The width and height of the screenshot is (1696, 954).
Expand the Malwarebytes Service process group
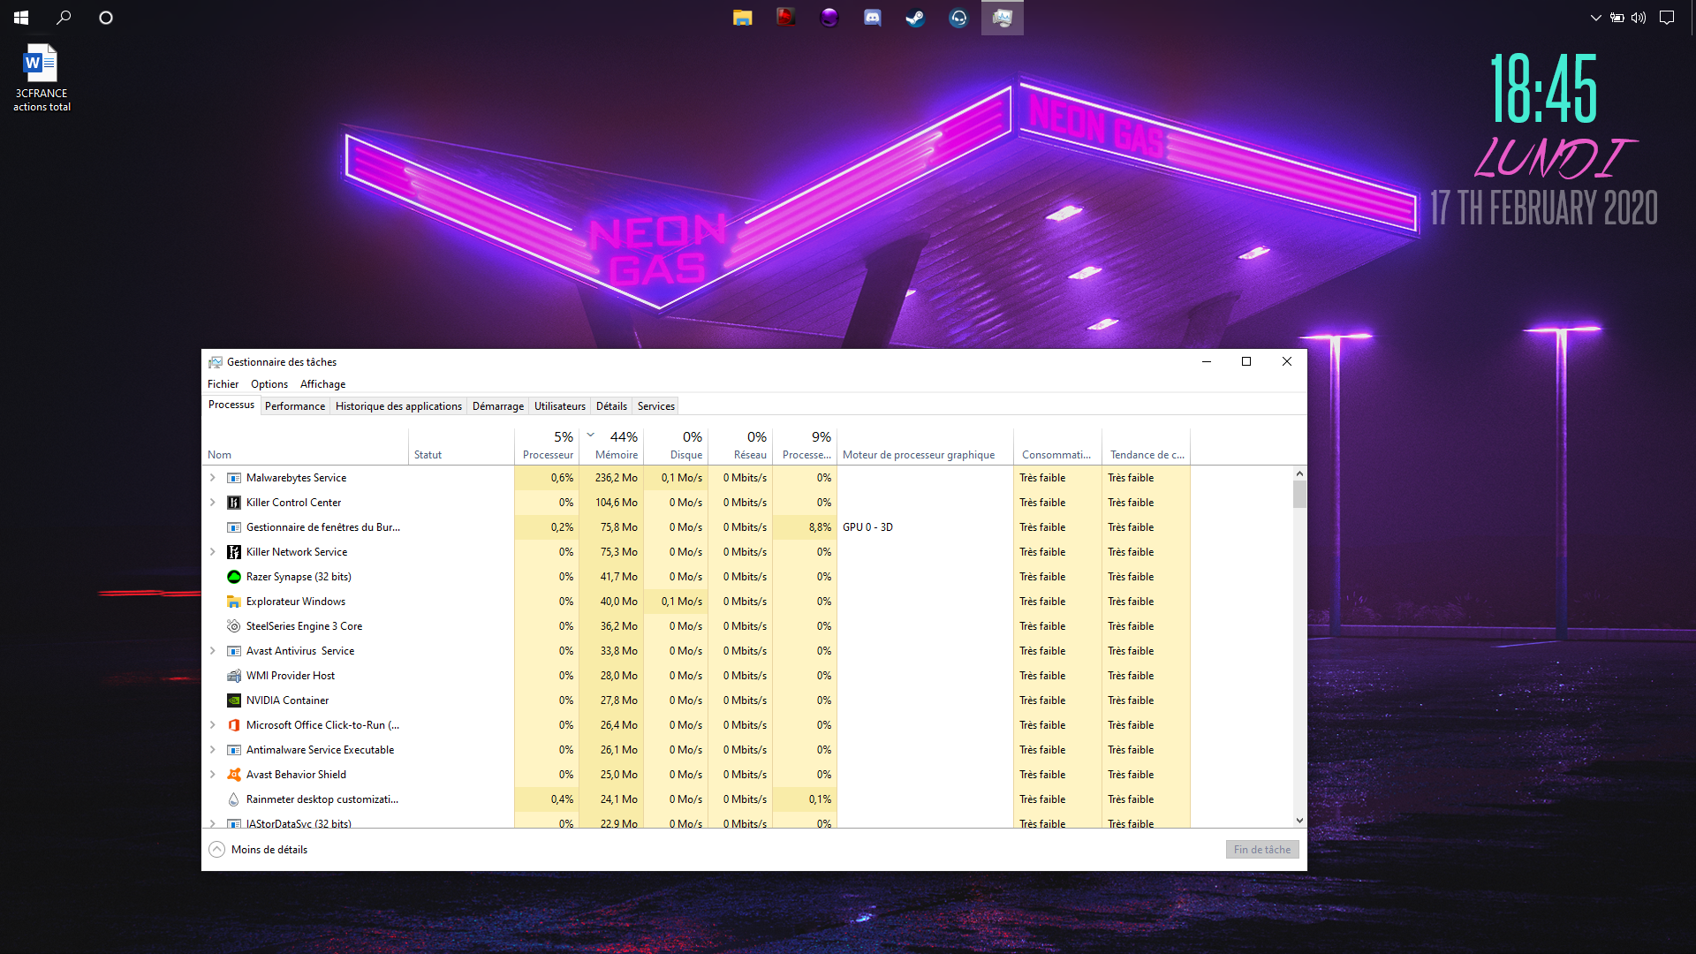[213, 478]
